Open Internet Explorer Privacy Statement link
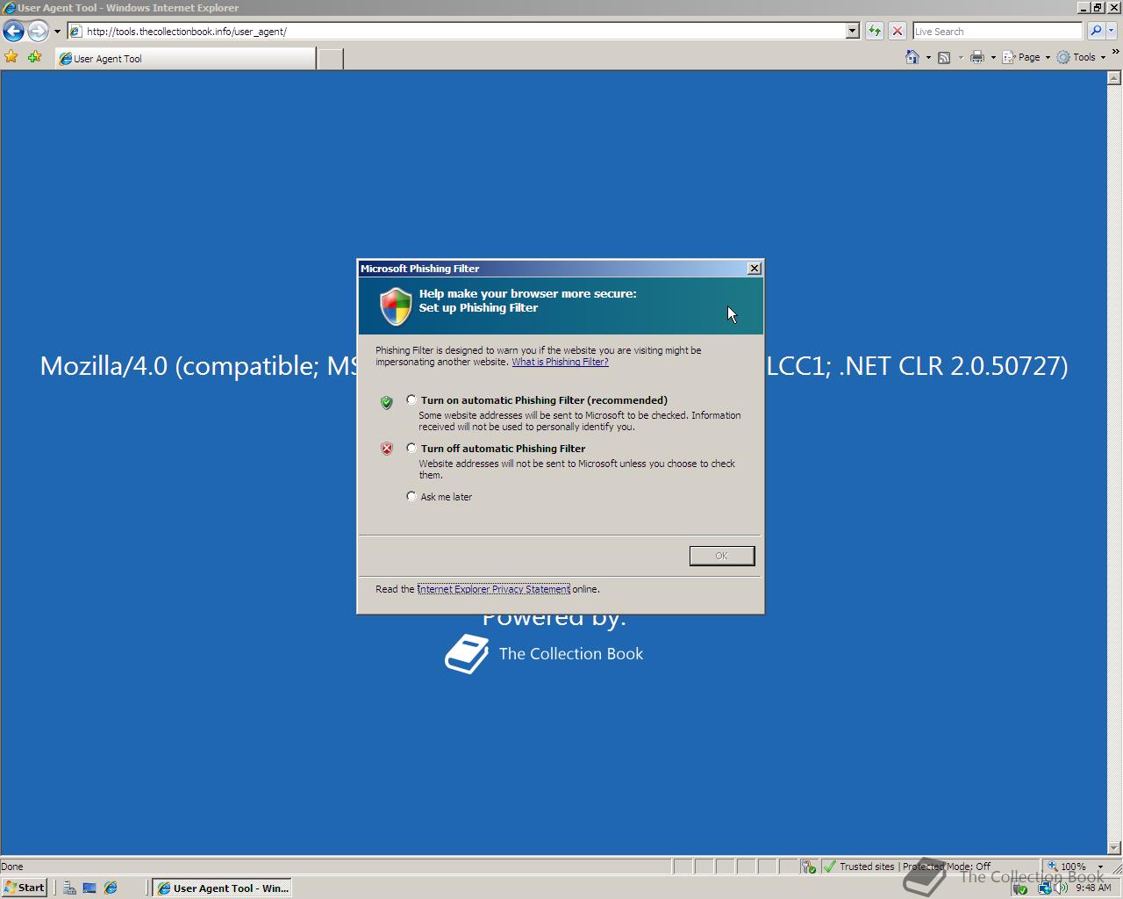 [x=494, y=589]
